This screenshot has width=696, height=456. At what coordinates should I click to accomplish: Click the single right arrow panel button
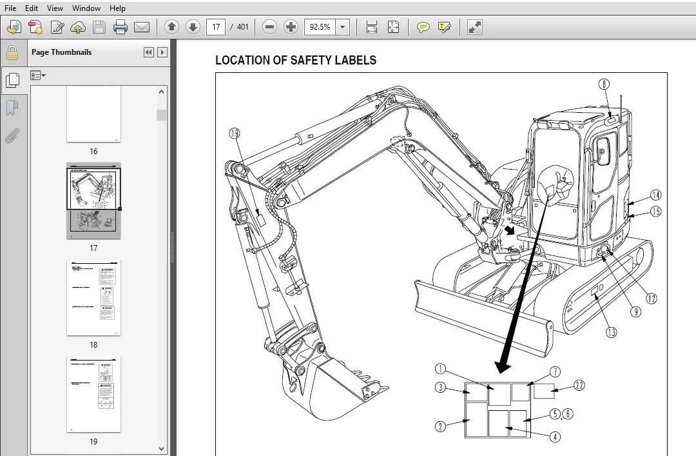coord(162,52)
